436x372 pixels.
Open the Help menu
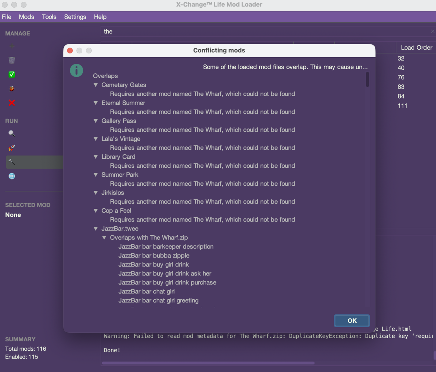[x=100, y=17]
